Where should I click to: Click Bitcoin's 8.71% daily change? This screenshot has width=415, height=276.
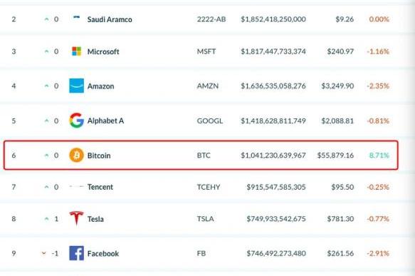pyautogui.click(x=379, y=155)
